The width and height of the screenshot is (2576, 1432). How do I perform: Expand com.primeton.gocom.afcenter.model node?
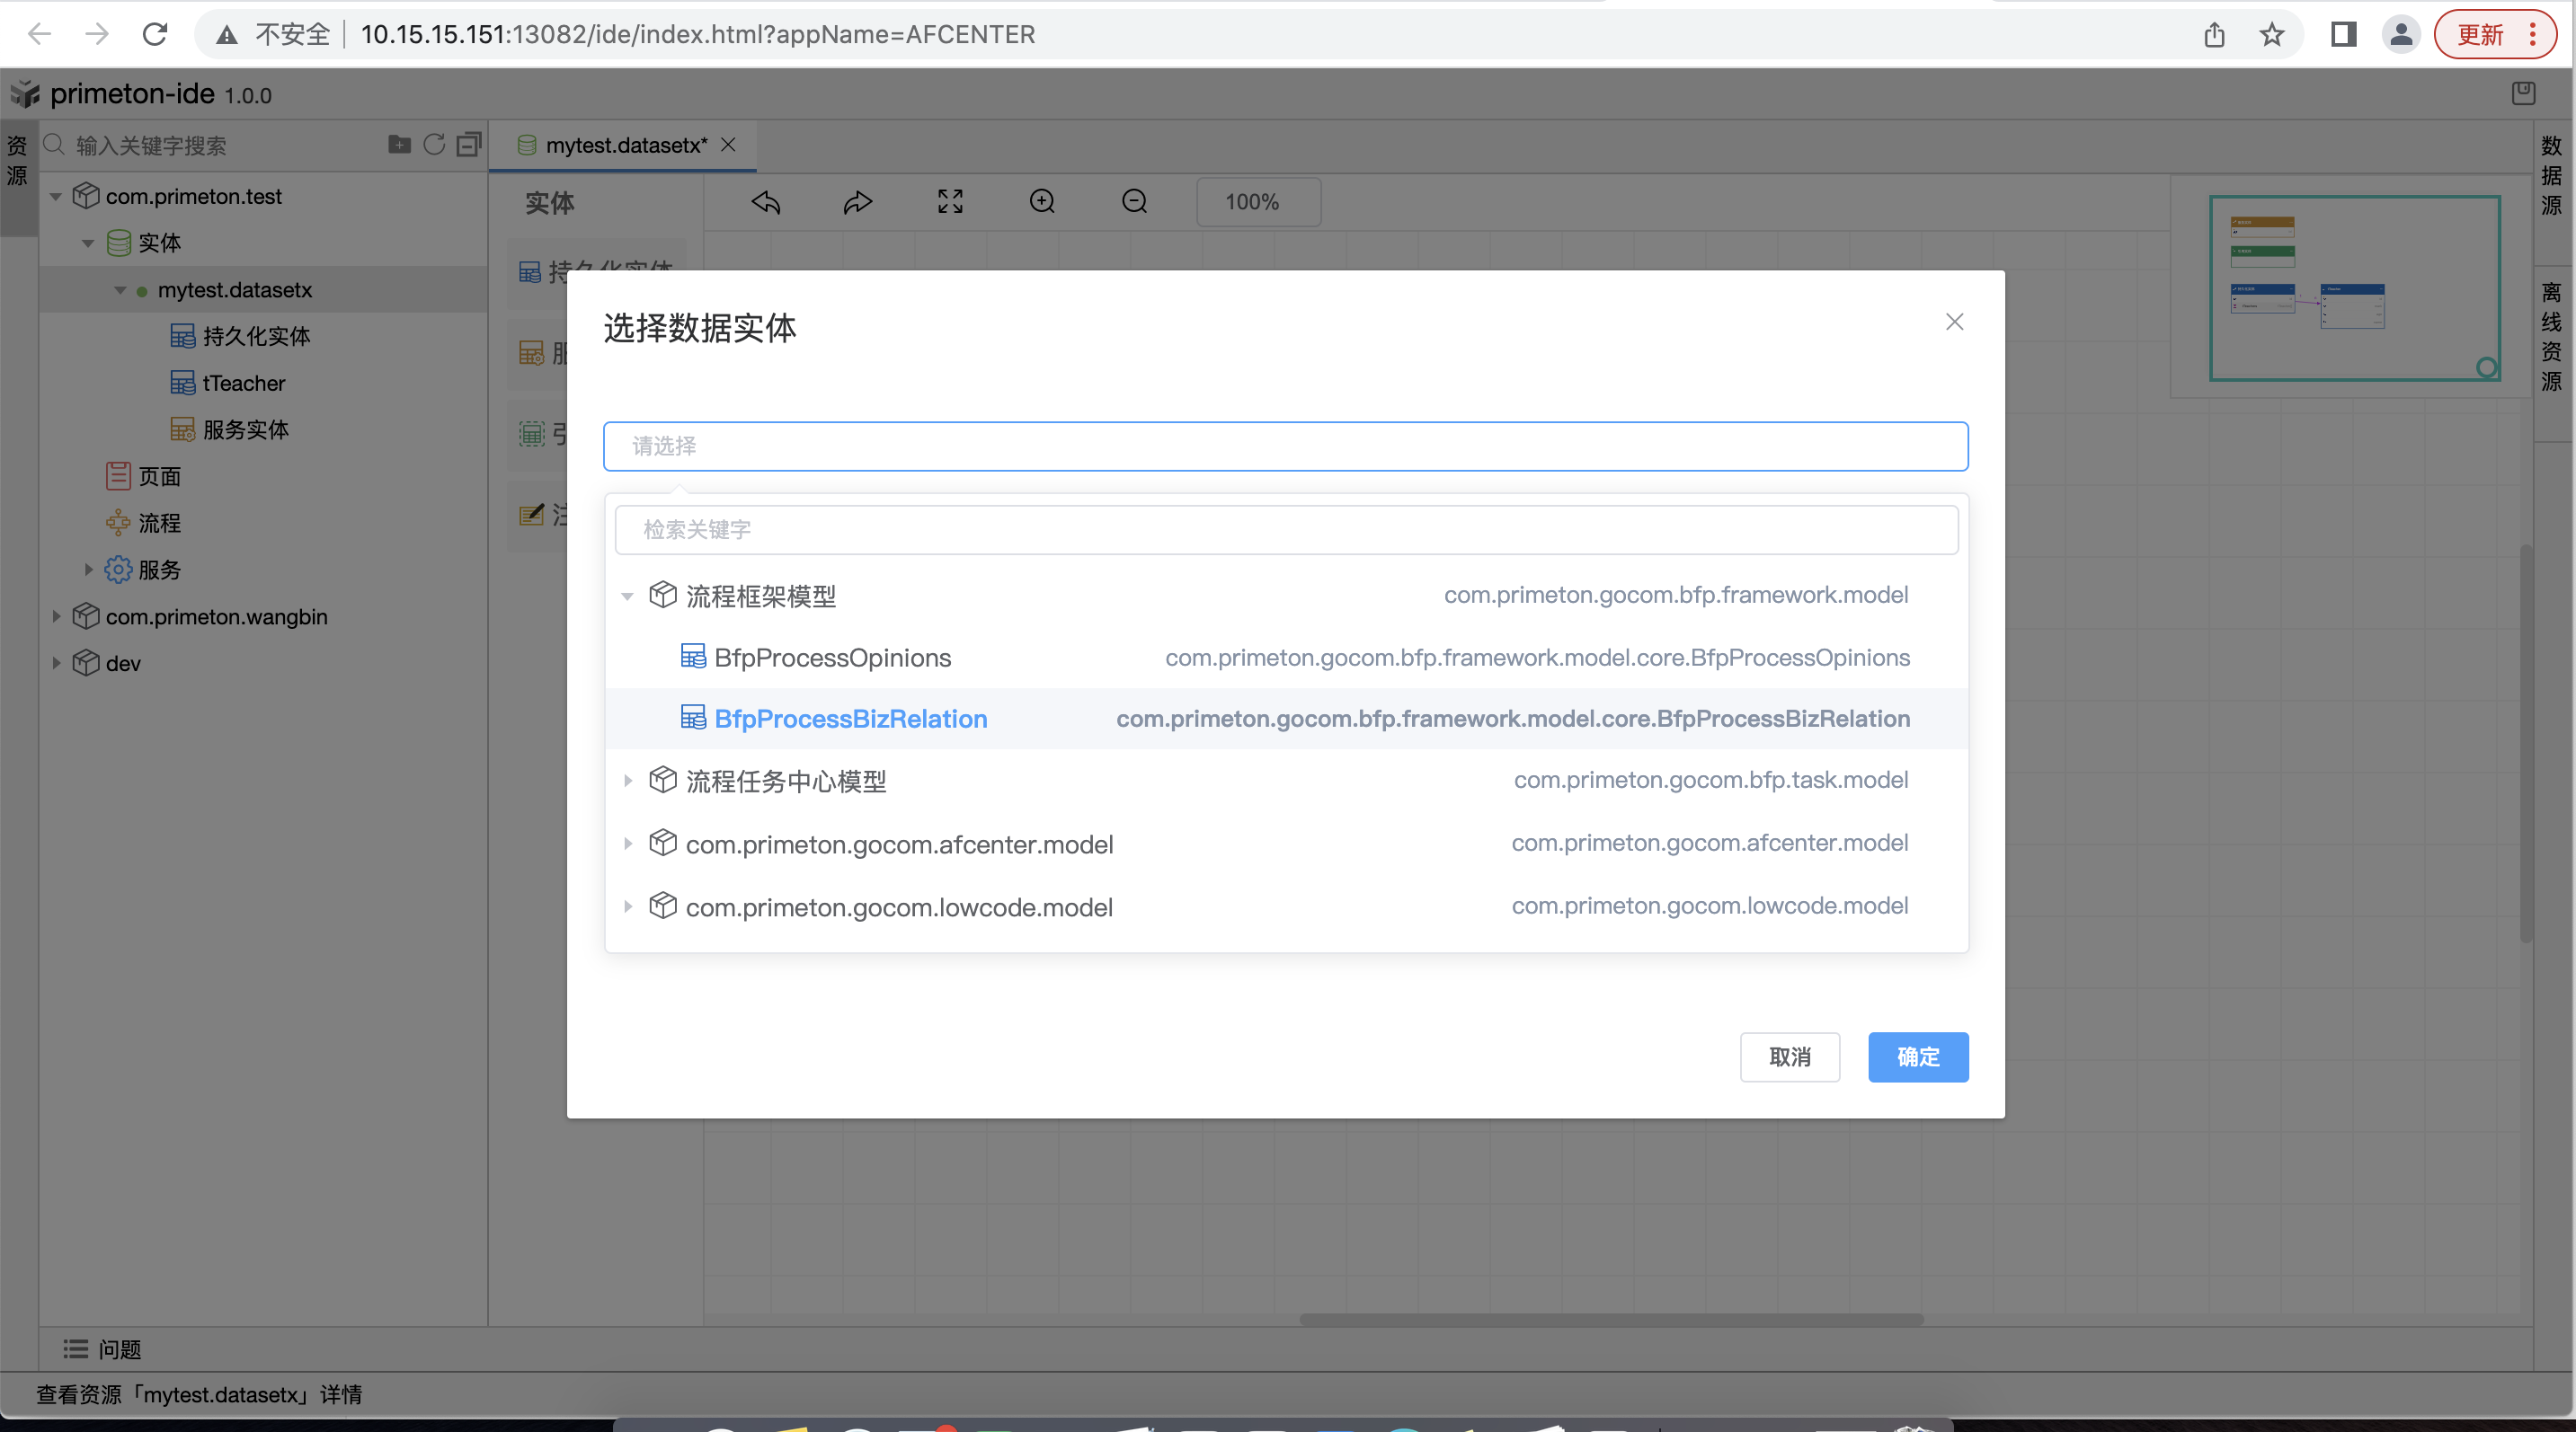click(627, 844)
